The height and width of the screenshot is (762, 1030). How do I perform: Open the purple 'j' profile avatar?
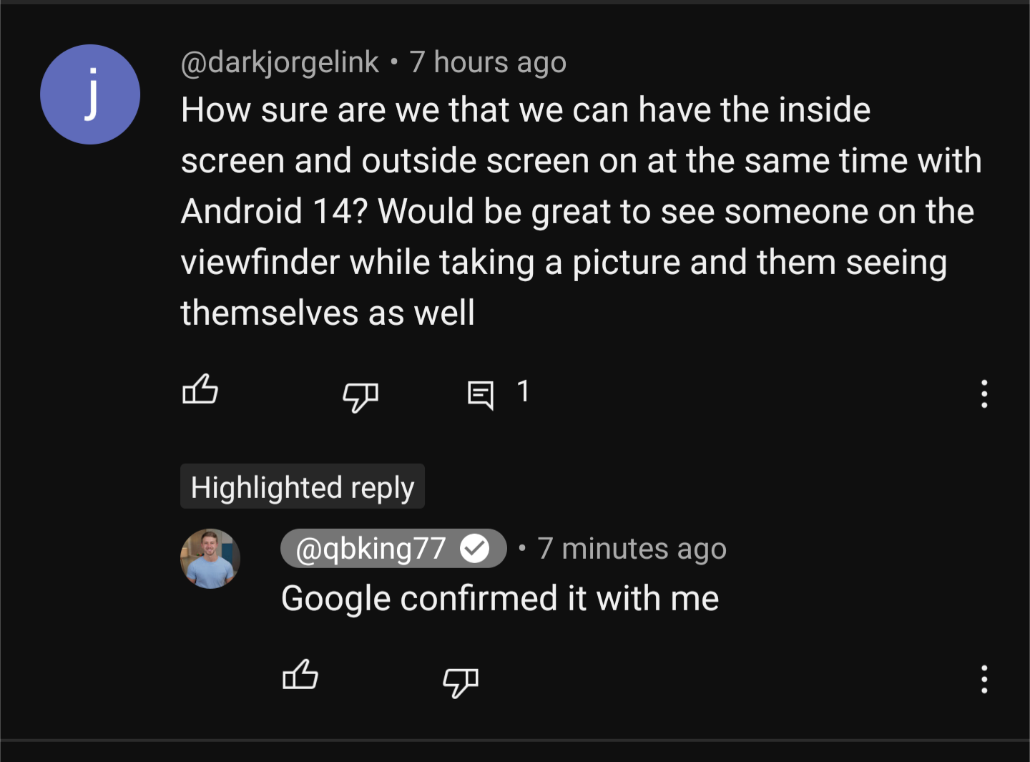tap(90, 94)
